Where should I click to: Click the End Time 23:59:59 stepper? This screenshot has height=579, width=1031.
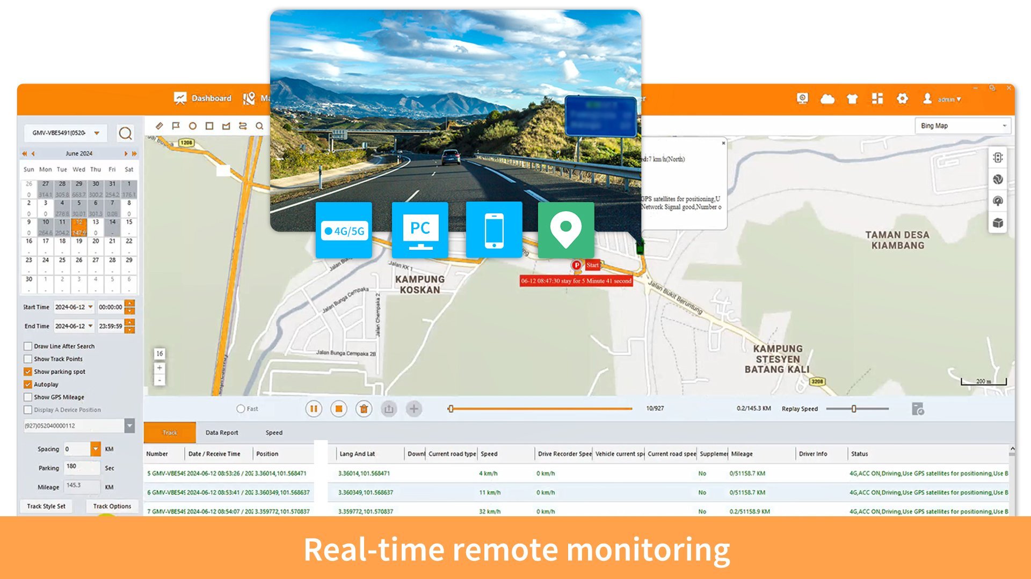click(x=129, y=326)
